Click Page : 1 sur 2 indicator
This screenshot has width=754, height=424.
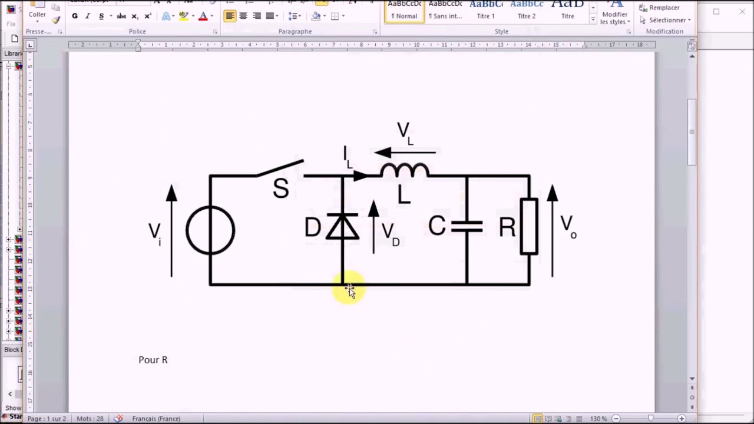coord(47,419)
